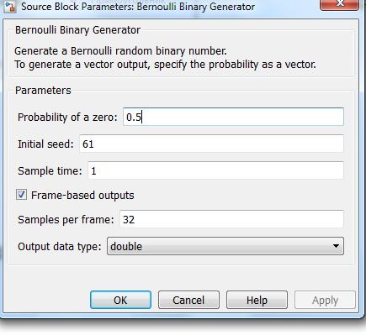Open block documentation via Help button
The width and height of the screenshot is (366, 335).
[x=257, y=300]
